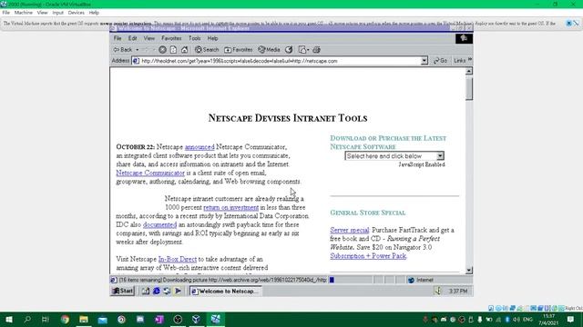Open VirtualBox Machine menu
This screenshot has height=327, width=583.
24,13
